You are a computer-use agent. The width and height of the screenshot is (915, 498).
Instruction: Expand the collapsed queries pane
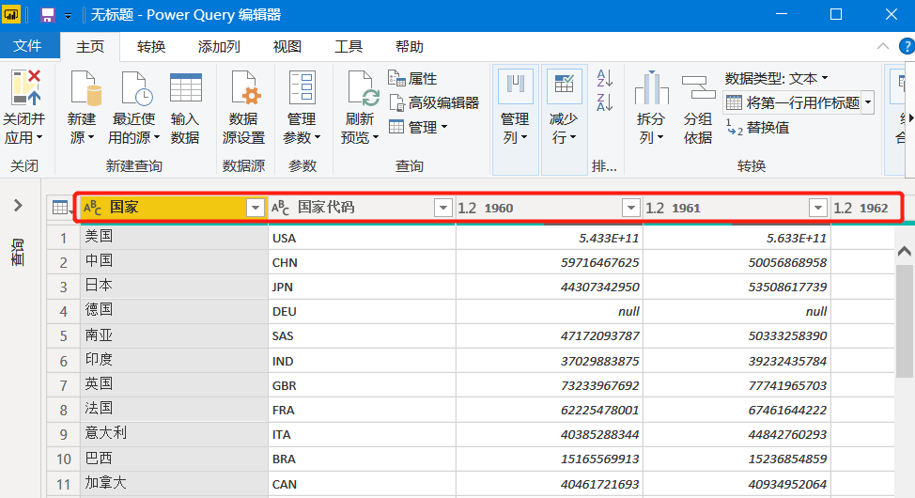click(x=18, y=206)
